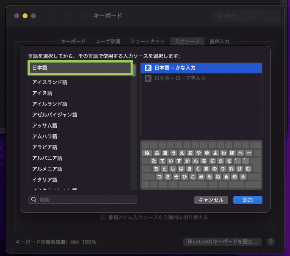
Task: Click the つ key on keyboard preview
Action: click(159, 177)
